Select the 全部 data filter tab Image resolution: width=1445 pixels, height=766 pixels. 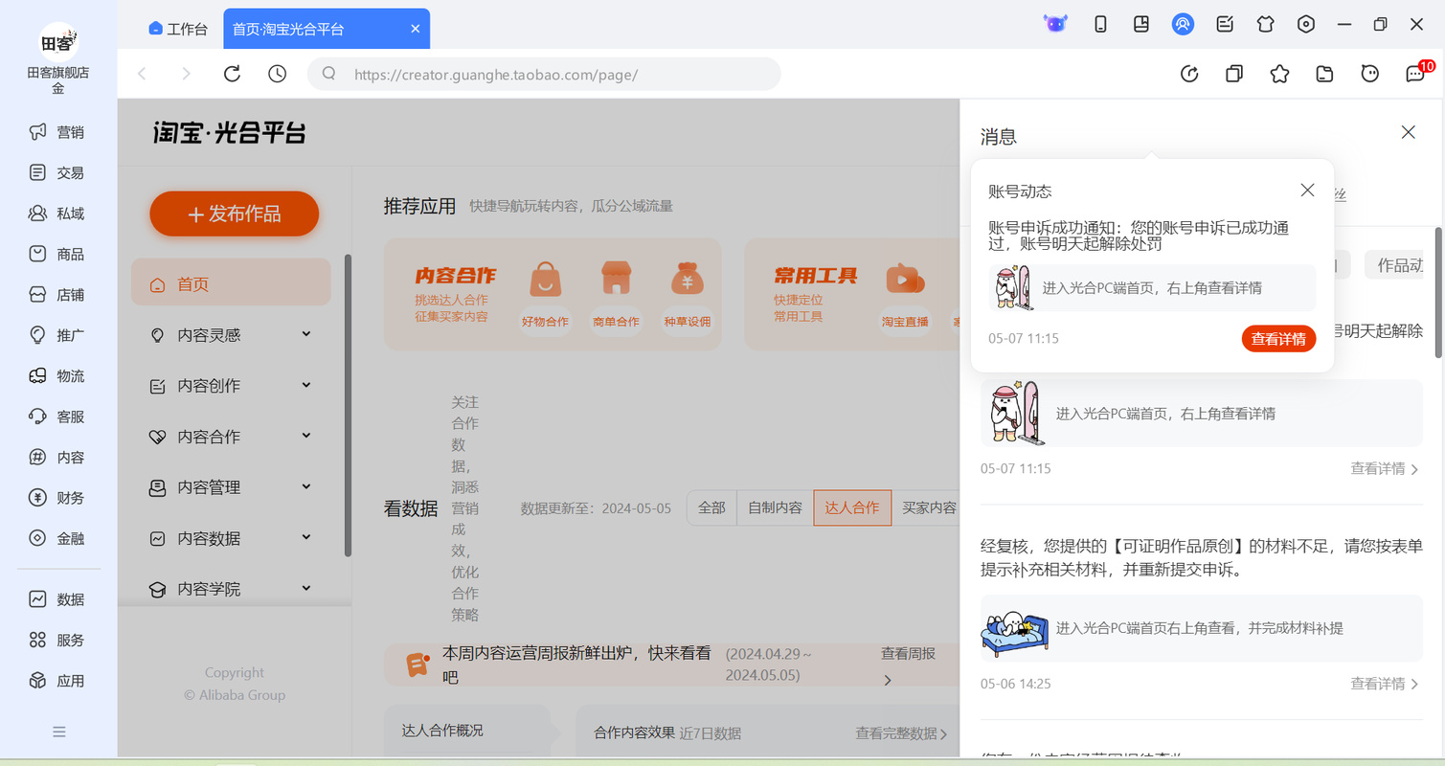[711, 508]
